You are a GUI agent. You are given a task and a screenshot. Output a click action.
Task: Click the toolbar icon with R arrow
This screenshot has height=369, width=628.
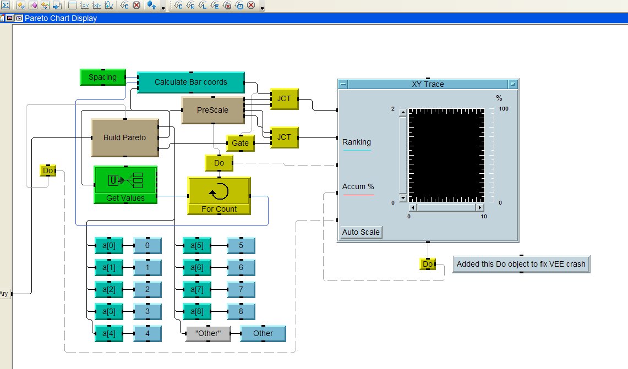(x=191, y=5)
